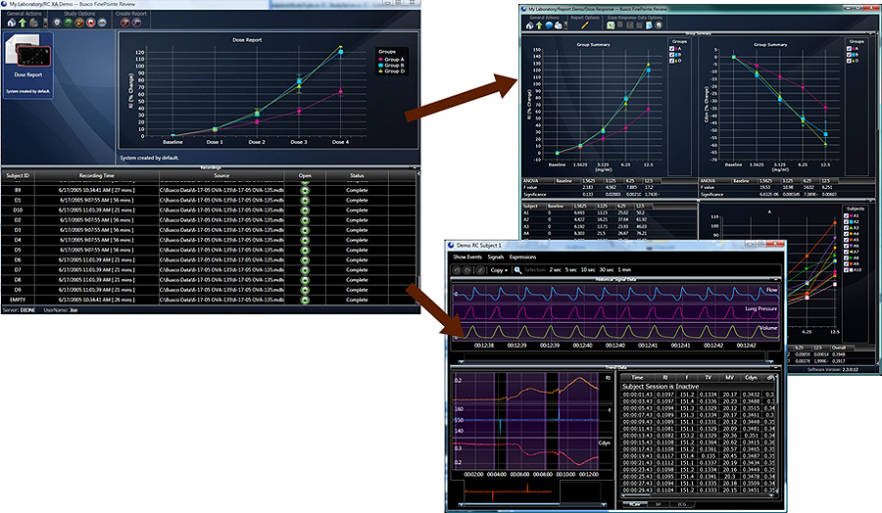Toggle group D checkbox in left Group Summary
Viewport: 882px width, 513px height.
tap(671, 61)
